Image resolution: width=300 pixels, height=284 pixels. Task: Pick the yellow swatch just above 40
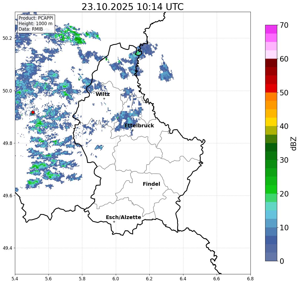coord(271,122)
